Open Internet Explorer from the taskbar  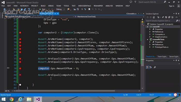click(20, 99)
